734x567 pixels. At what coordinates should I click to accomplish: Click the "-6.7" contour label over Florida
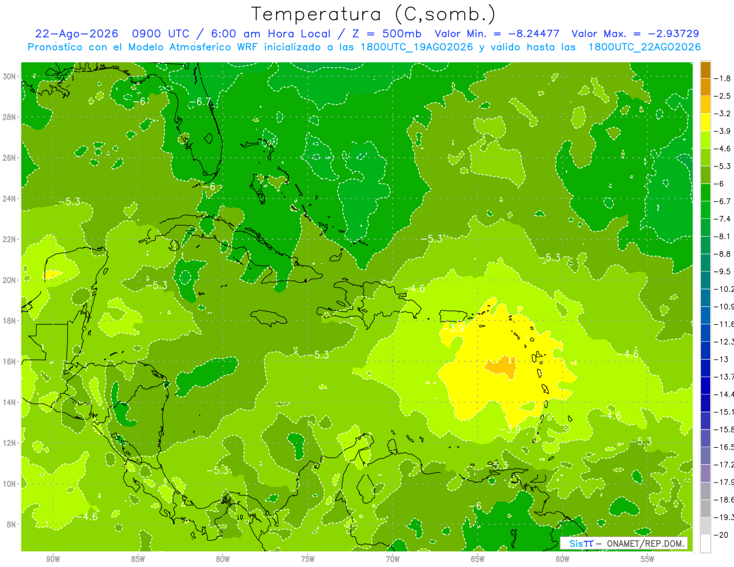click(199, 102)
